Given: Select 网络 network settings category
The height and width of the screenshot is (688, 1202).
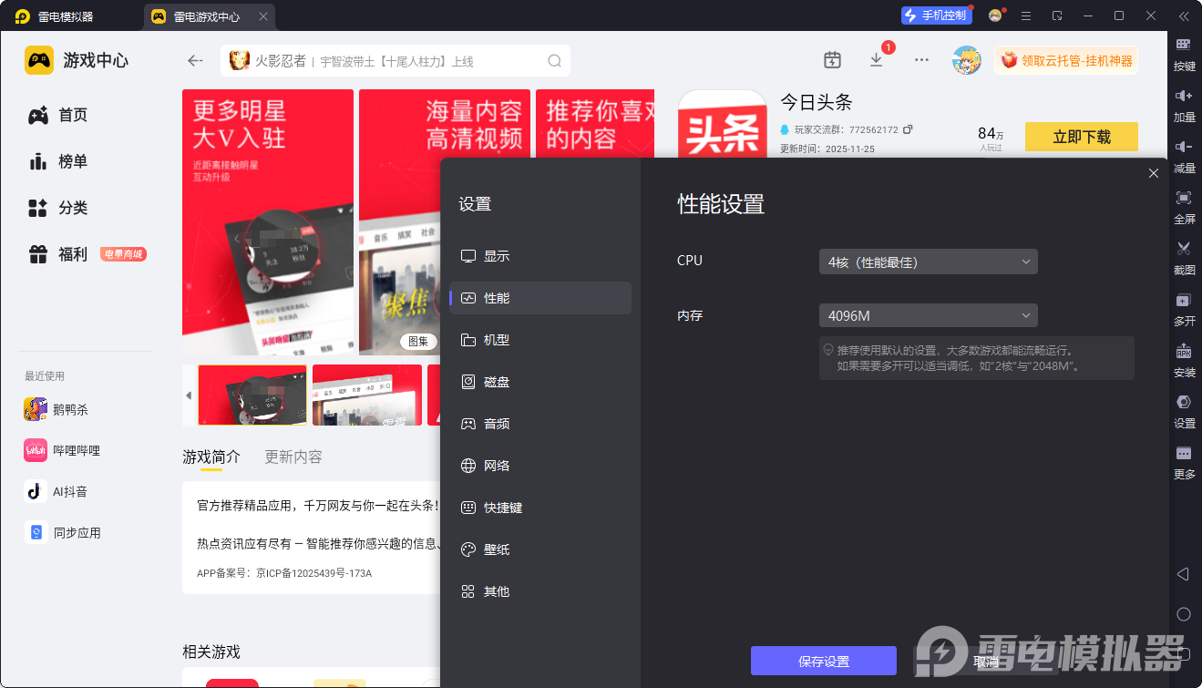Looking at the screenshot, I should 497,466.
